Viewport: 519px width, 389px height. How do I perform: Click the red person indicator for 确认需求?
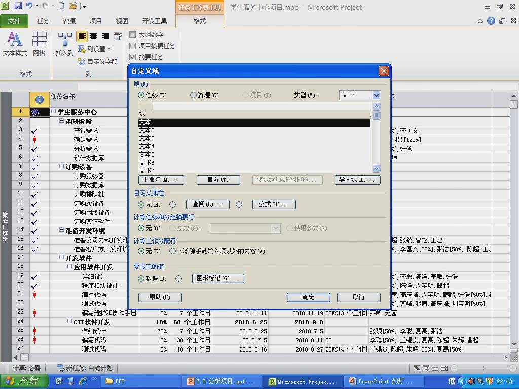tap(35, 140)
